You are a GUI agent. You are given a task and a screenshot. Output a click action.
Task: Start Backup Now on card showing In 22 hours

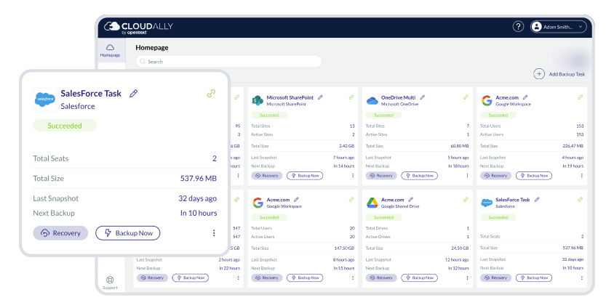pyautogui.click(x=191, y=278)
